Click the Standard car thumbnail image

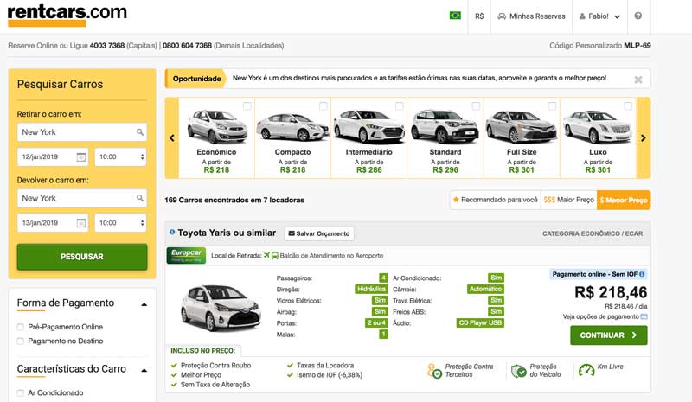pyautogui.click(x=445, y=126)
